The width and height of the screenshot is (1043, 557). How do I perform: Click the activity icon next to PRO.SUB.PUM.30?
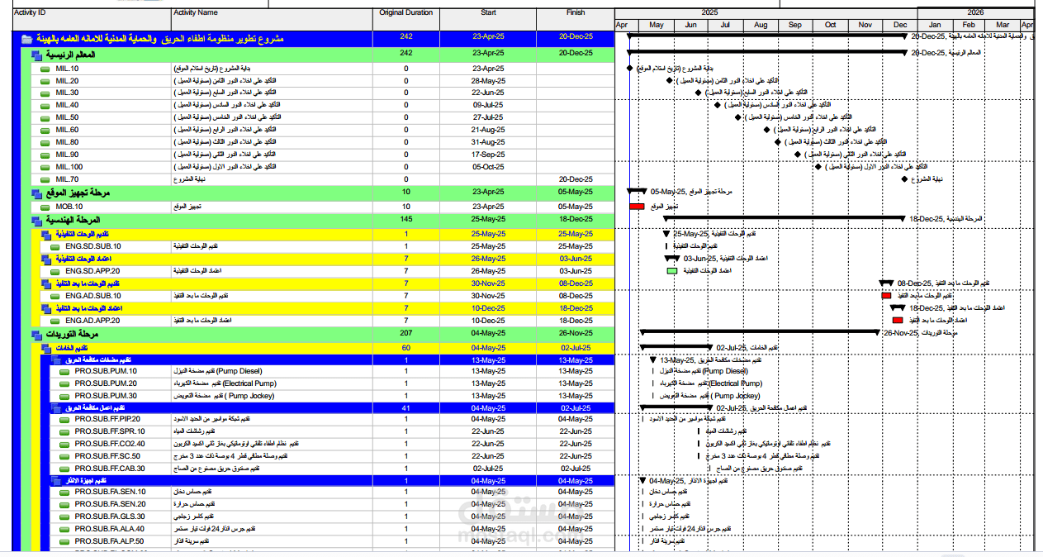coord(64,396)
